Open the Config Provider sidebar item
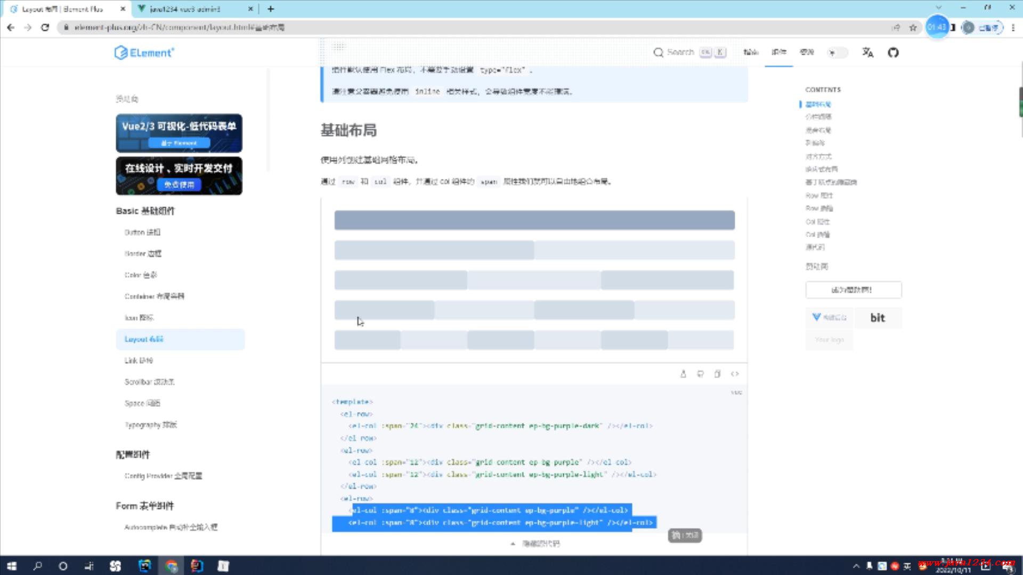This screenshot has width=1023, height=575. coord(163,476)
